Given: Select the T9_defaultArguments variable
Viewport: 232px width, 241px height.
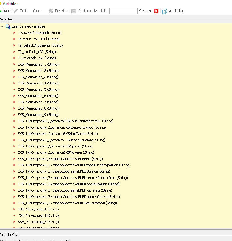Looking at the screenshot, I should tap(41, 45).
